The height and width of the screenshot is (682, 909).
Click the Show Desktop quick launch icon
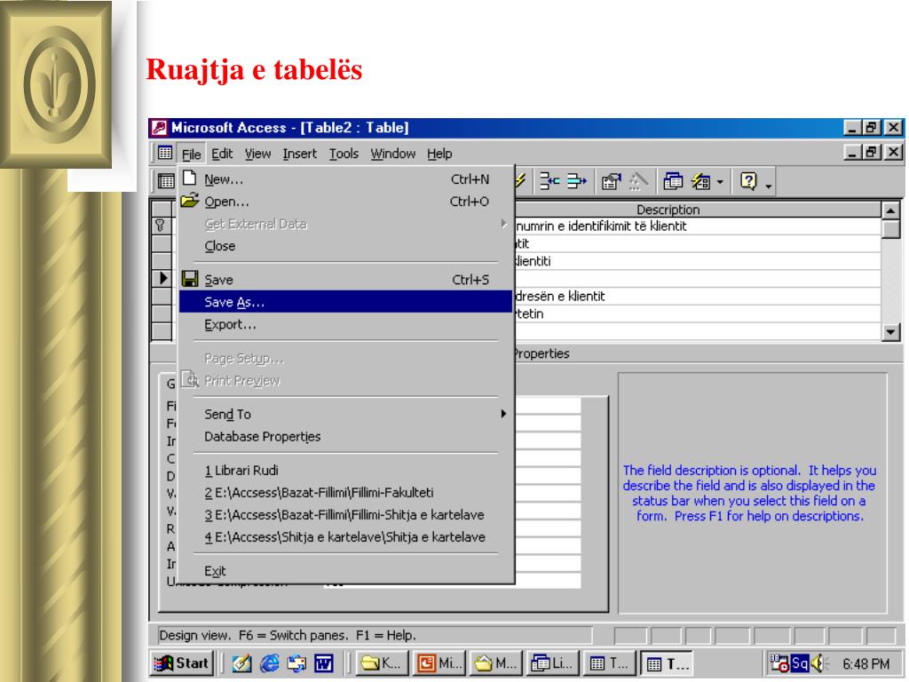point(241,662)
